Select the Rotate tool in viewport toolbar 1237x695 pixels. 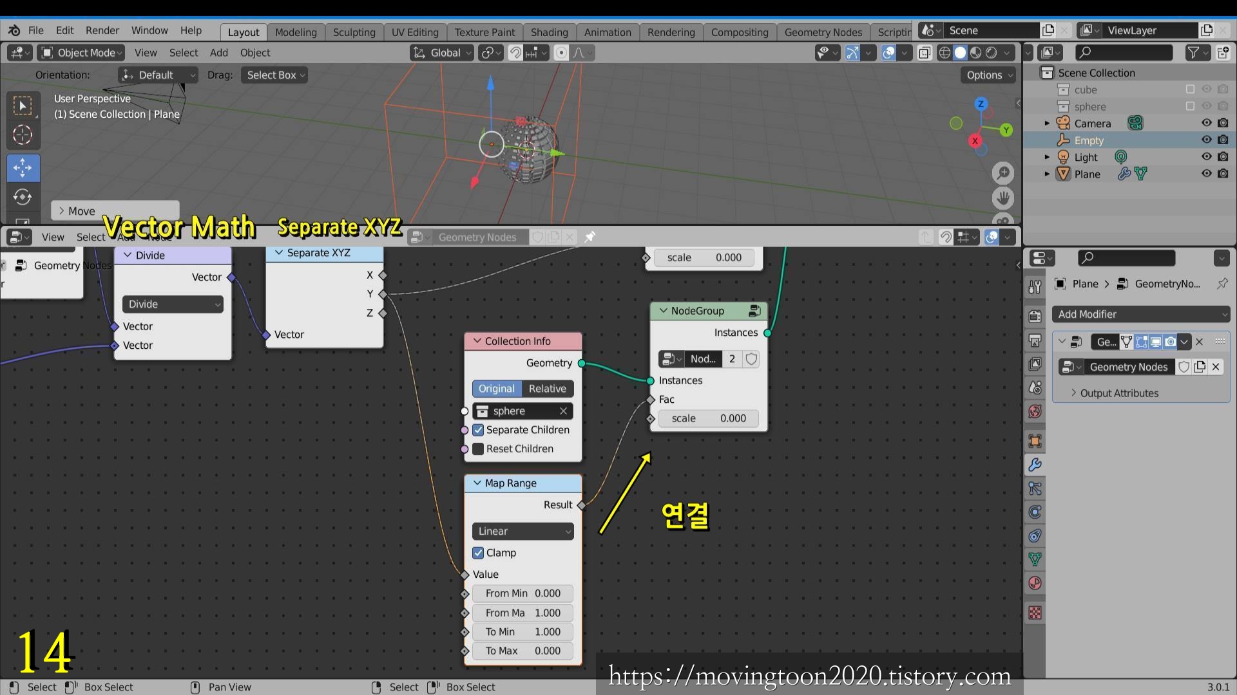pyautogui.click(x=23, y=197)
